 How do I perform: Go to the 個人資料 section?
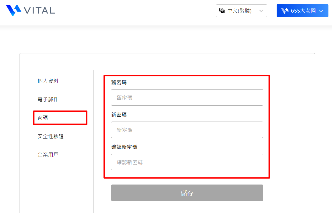48,81
